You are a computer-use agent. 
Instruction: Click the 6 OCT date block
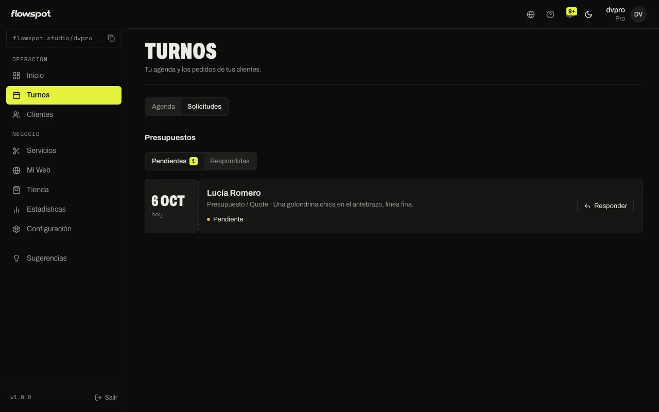pyautogui.click(x=171, y=206)
